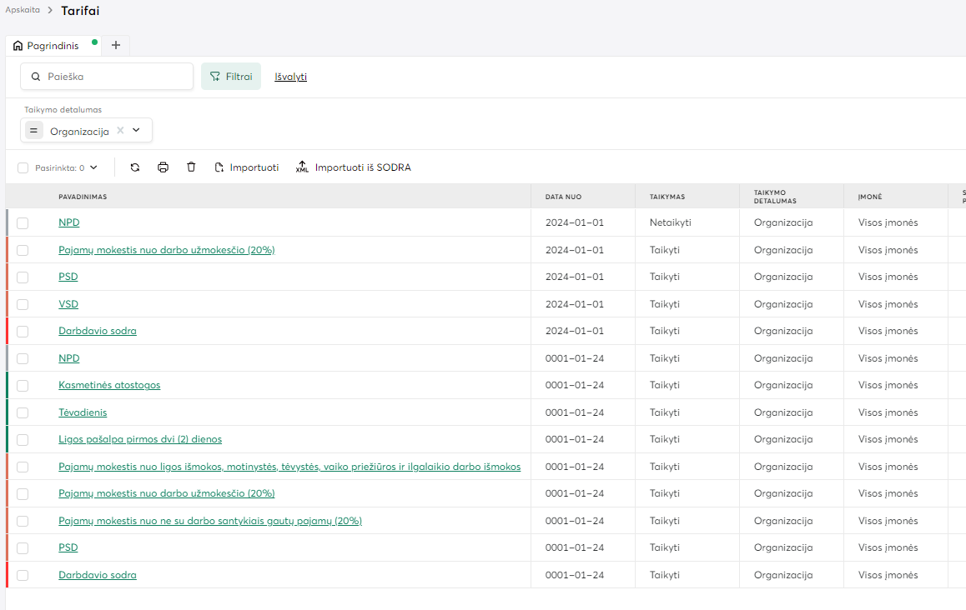Screen dimensions: 966x610
Task: Click the equals operator icon in filter
Action: [x=33, y=131]
